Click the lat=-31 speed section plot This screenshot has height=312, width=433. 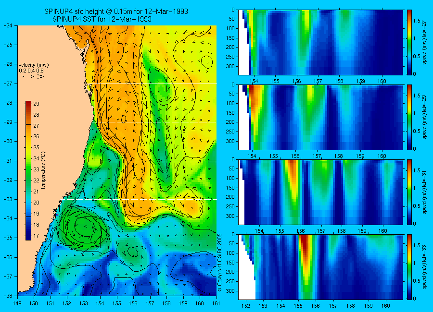click(320, 192)
